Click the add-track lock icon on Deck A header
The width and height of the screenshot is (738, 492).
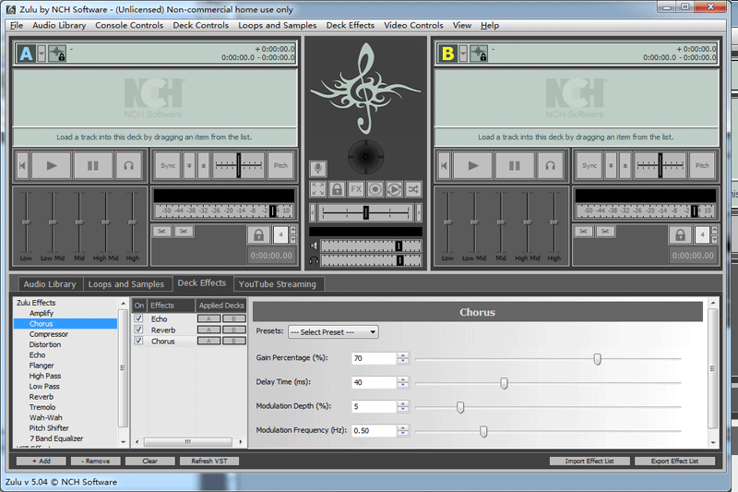tap(57, 54)
